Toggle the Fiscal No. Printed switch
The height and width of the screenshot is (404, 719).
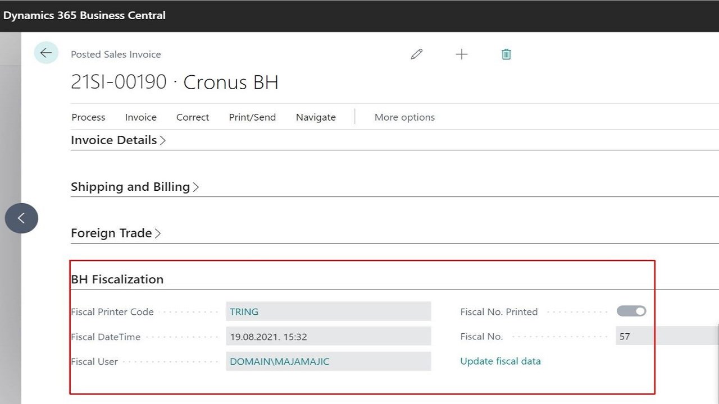[x=631, y=311]
